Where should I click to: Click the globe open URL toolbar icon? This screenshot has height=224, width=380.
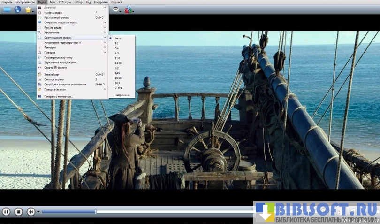coord(18,9)
